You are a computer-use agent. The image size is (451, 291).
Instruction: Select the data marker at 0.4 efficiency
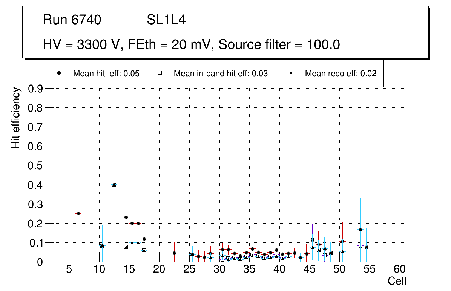point(114,185)
